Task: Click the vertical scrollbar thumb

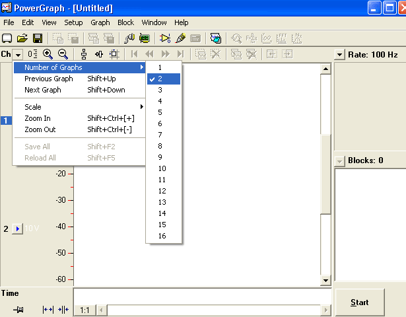Action: [x=325, y=174]
